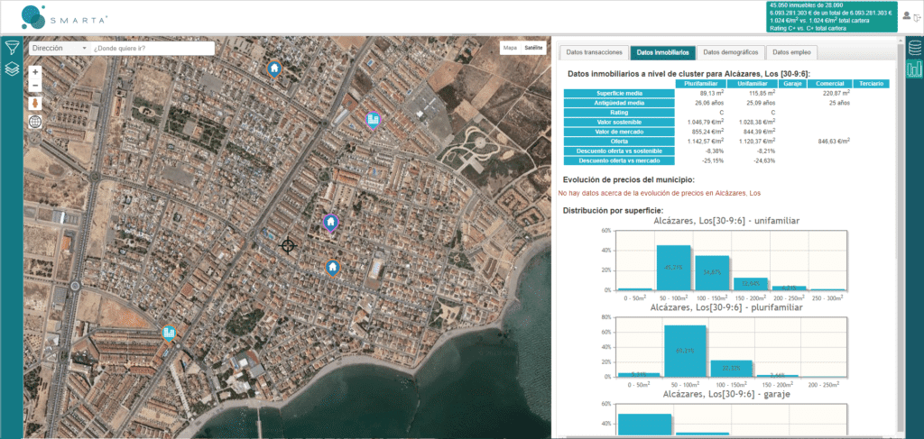Zoom in on the map

[35, 71]
